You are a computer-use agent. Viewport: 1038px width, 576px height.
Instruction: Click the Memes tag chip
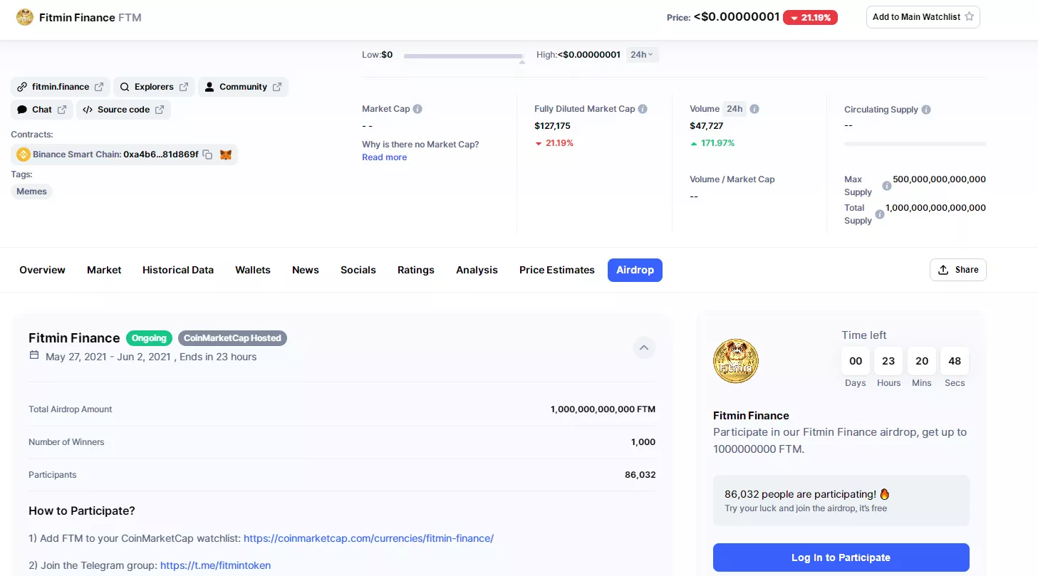(x=32, y=192)
